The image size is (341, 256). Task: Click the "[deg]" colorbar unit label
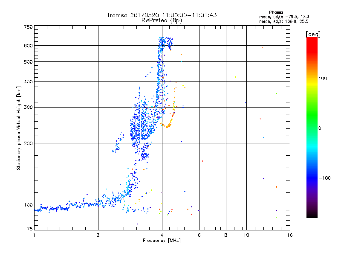[x=313, y=34]
